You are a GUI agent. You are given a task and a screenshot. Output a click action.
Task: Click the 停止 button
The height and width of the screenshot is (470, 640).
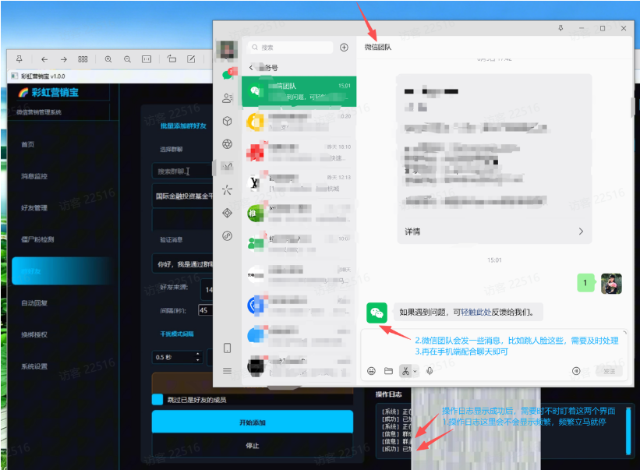point(253,446)
